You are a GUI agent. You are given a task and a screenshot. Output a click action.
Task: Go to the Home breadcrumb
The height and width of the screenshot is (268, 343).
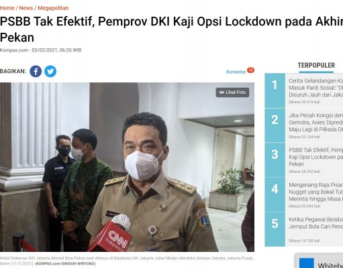(x=7, y=8)
